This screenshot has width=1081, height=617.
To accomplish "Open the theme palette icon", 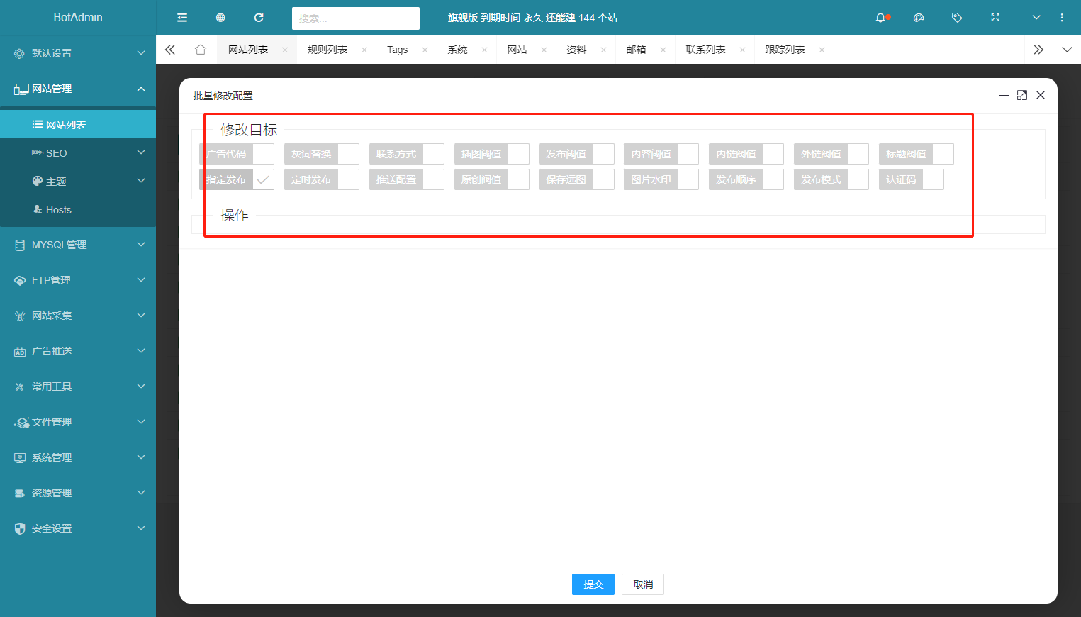I will pyautogui.click(x=919, y=18).
